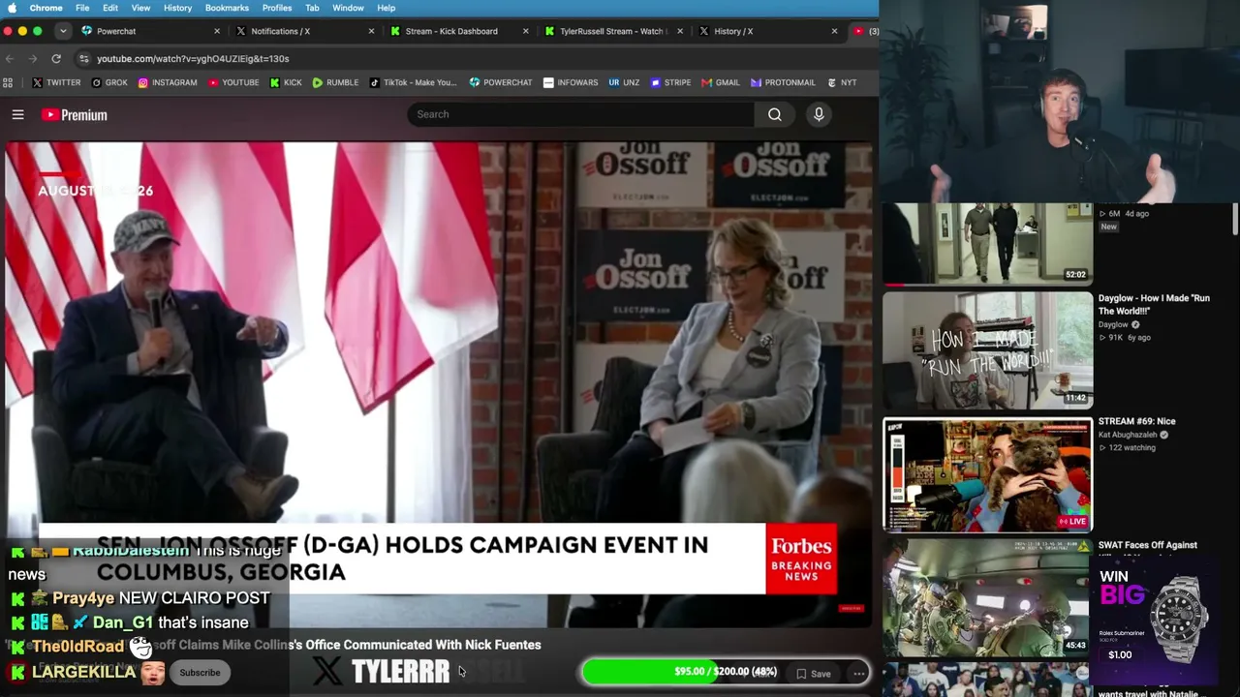The image size is (1240, 697).
Task: Open the SWAT Faces Off thumbnail
Action: coord(988,597)
